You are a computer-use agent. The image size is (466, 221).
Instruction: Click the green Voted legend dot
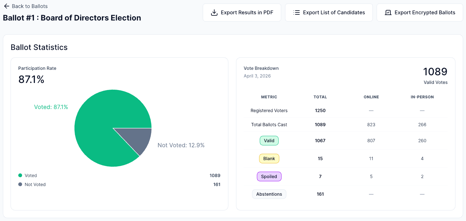[20, 176]
